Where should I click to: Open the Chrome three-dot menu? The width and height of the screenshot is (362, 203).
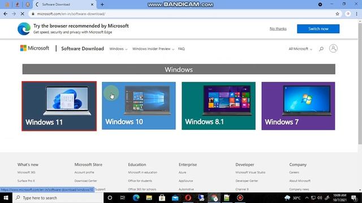357,14
